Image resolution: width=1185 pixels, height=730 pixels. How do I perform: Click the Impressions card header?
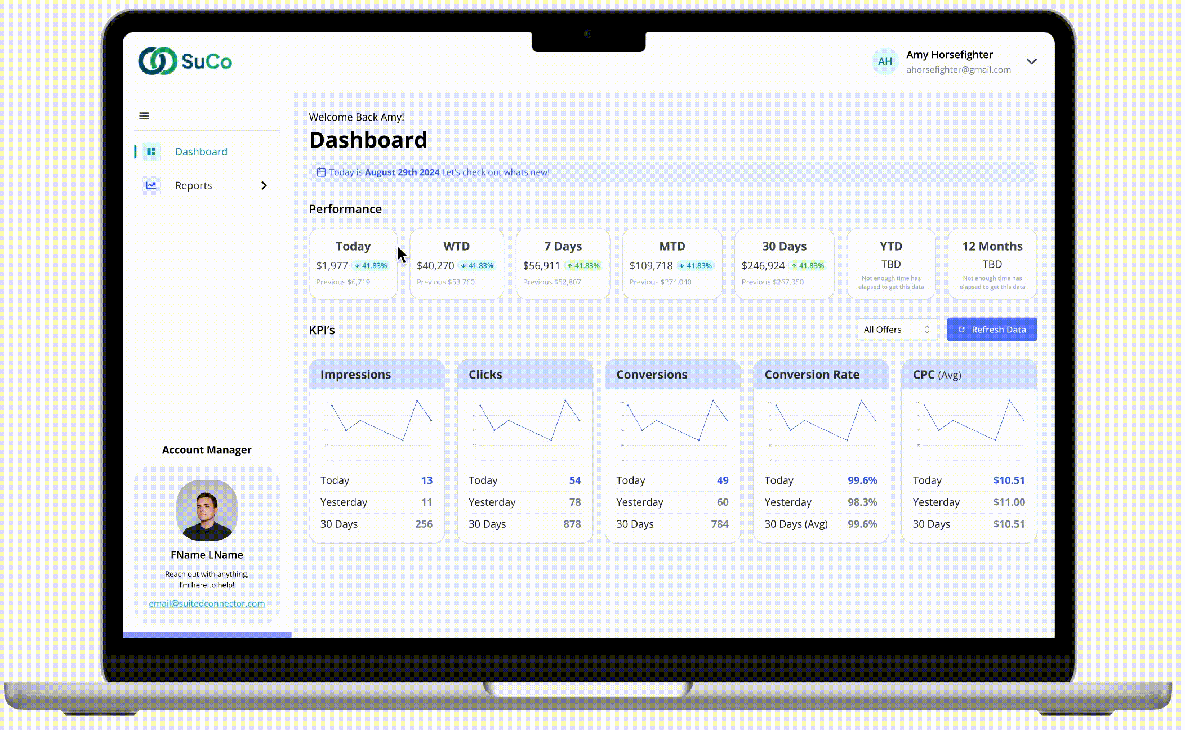pos(377,375)
